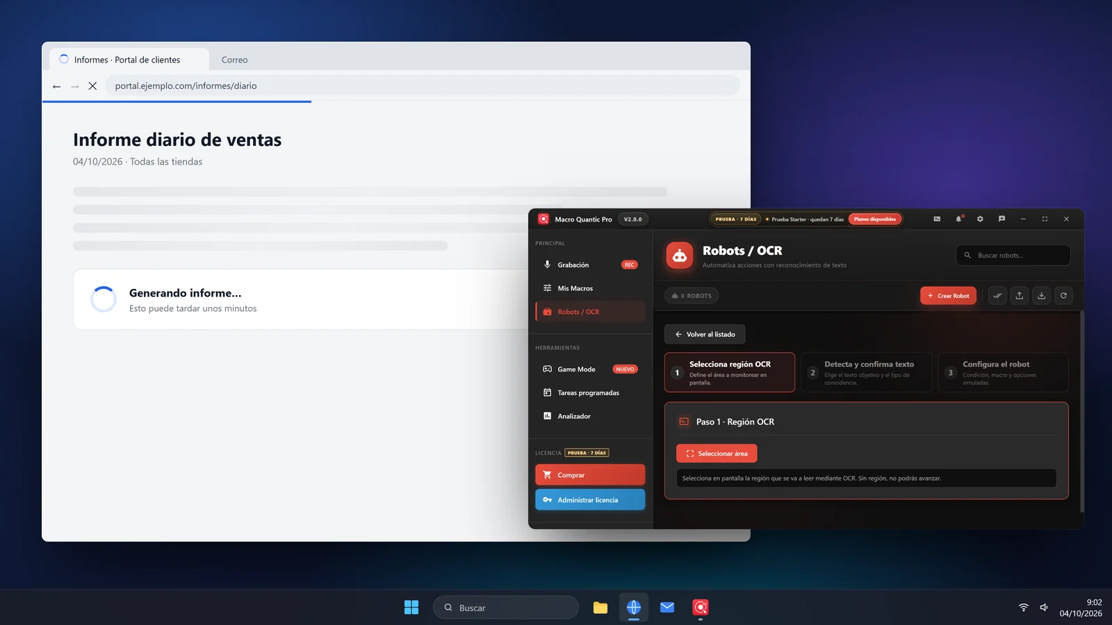Click the red Comprar button

pos(590,475)
